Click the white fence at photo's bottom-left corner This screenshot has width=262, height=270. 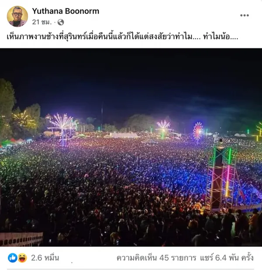pos(21,239)
